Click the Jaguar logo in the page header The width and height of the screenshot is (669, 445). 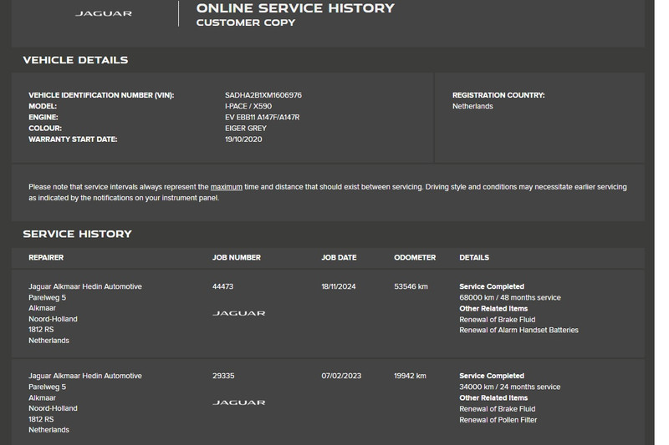[x=103, y=13]
